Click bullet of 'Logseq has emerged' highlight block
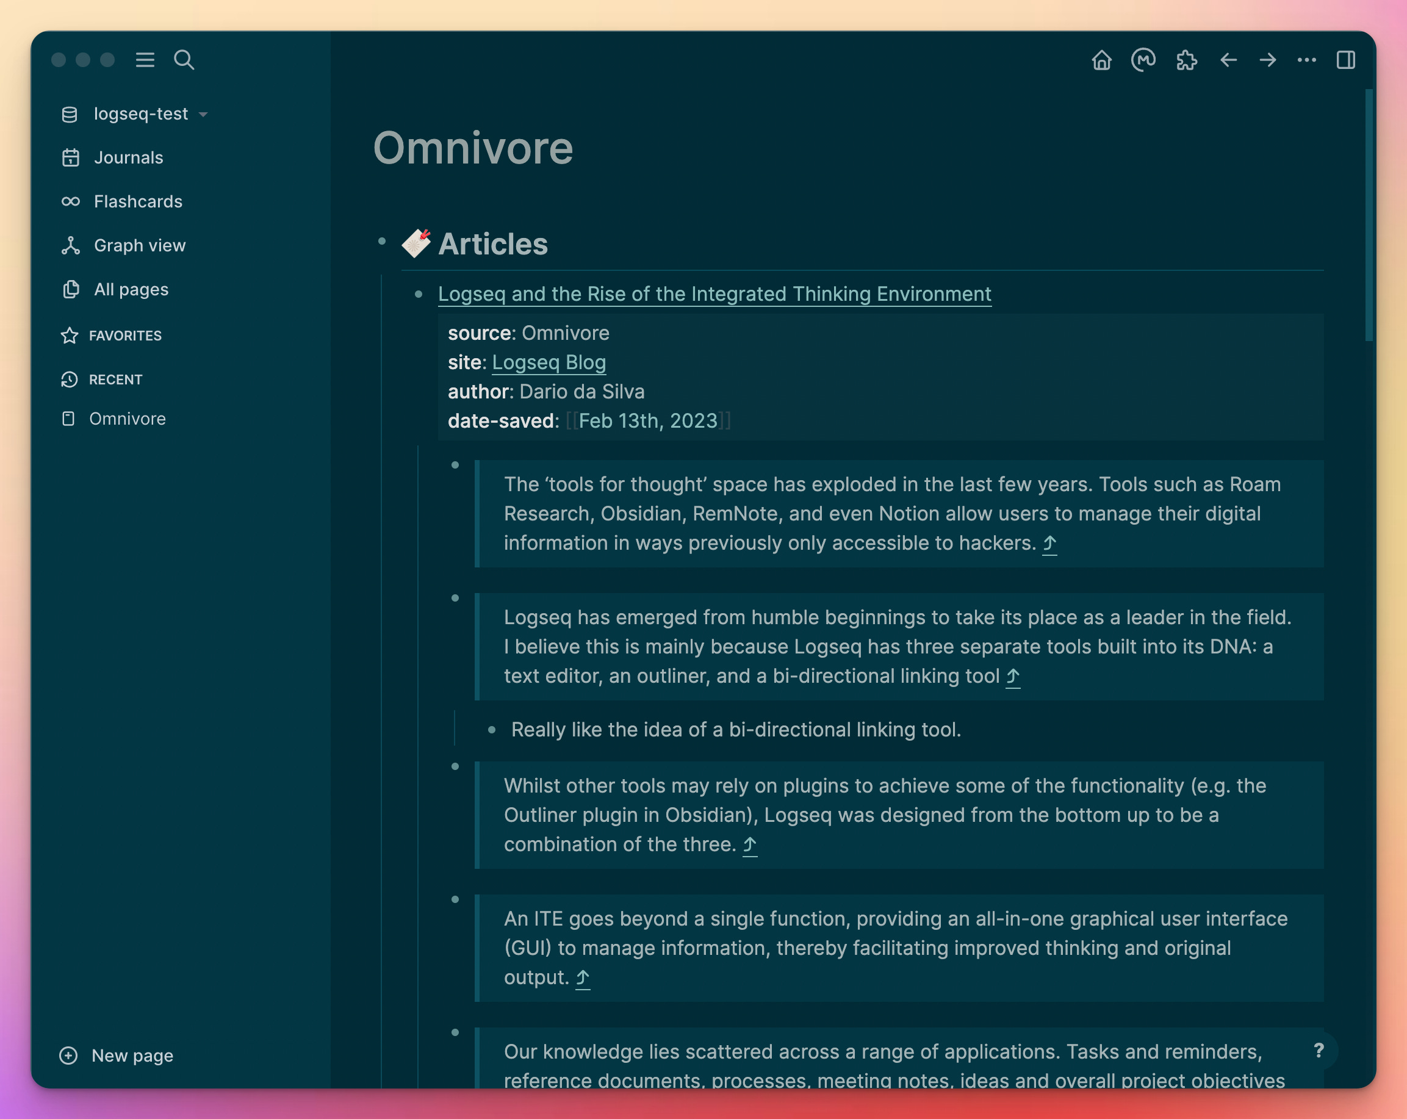Image resolution: width=1407 pixels, height=1119 pixels. point(455,599)
